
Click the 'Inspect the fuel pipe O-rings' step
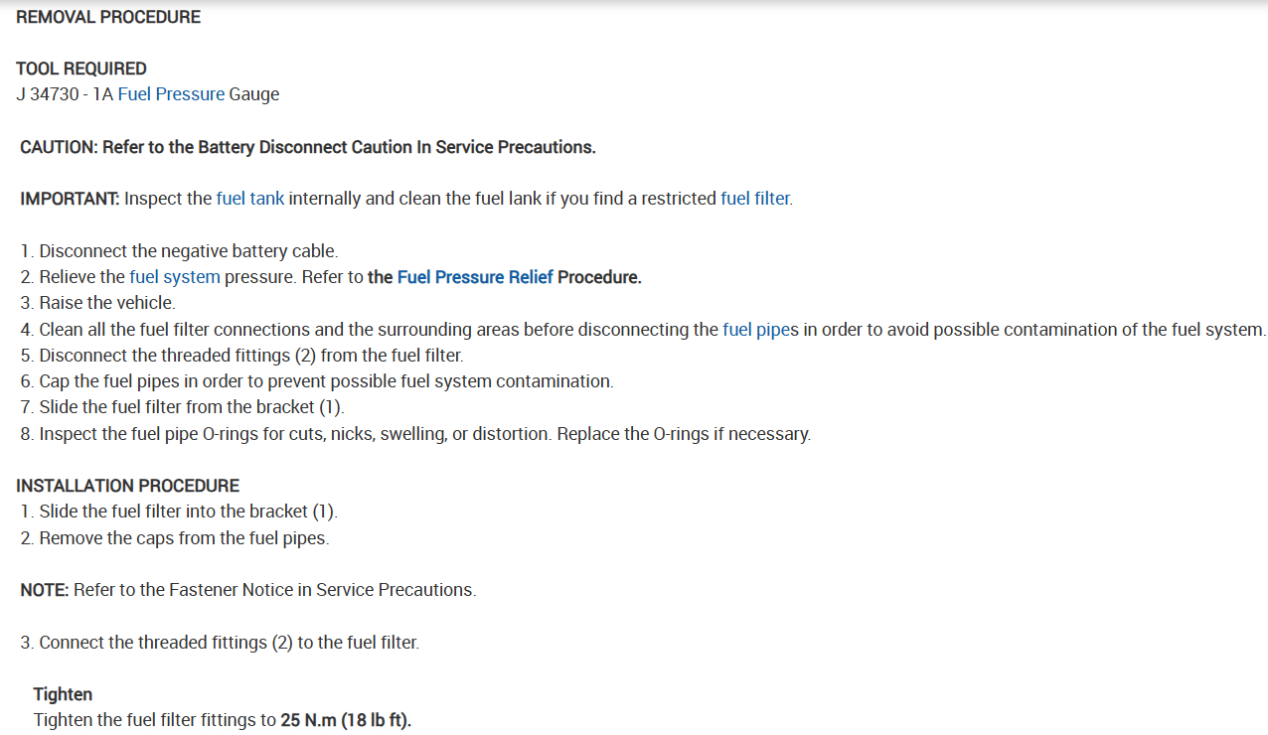point(424,434)
